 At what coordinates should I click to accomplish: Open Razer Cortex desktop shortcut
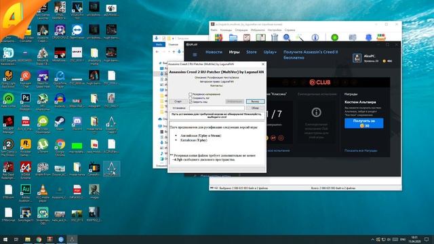pyautogui.click(x=8, y=100)
